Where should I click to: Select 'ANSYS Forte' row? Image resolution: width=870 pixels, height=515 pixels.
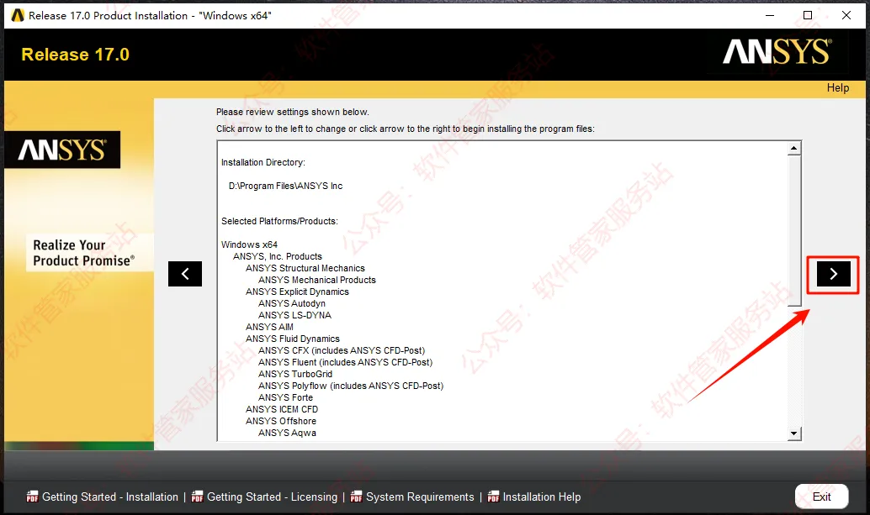pos(285,397)
